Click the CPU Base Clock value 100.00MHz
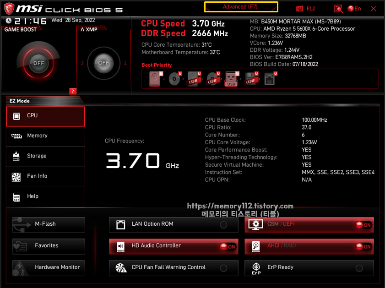The image size is (385, 288). click(x=315, y=120)
